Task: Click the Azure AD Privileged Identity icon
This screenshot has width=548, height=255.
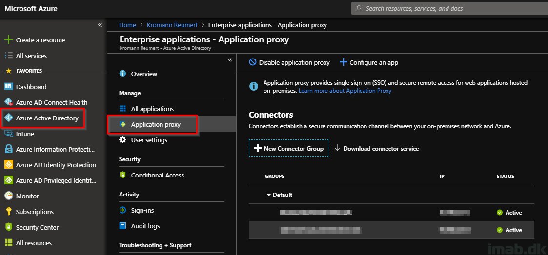Action: pos(8,180)
